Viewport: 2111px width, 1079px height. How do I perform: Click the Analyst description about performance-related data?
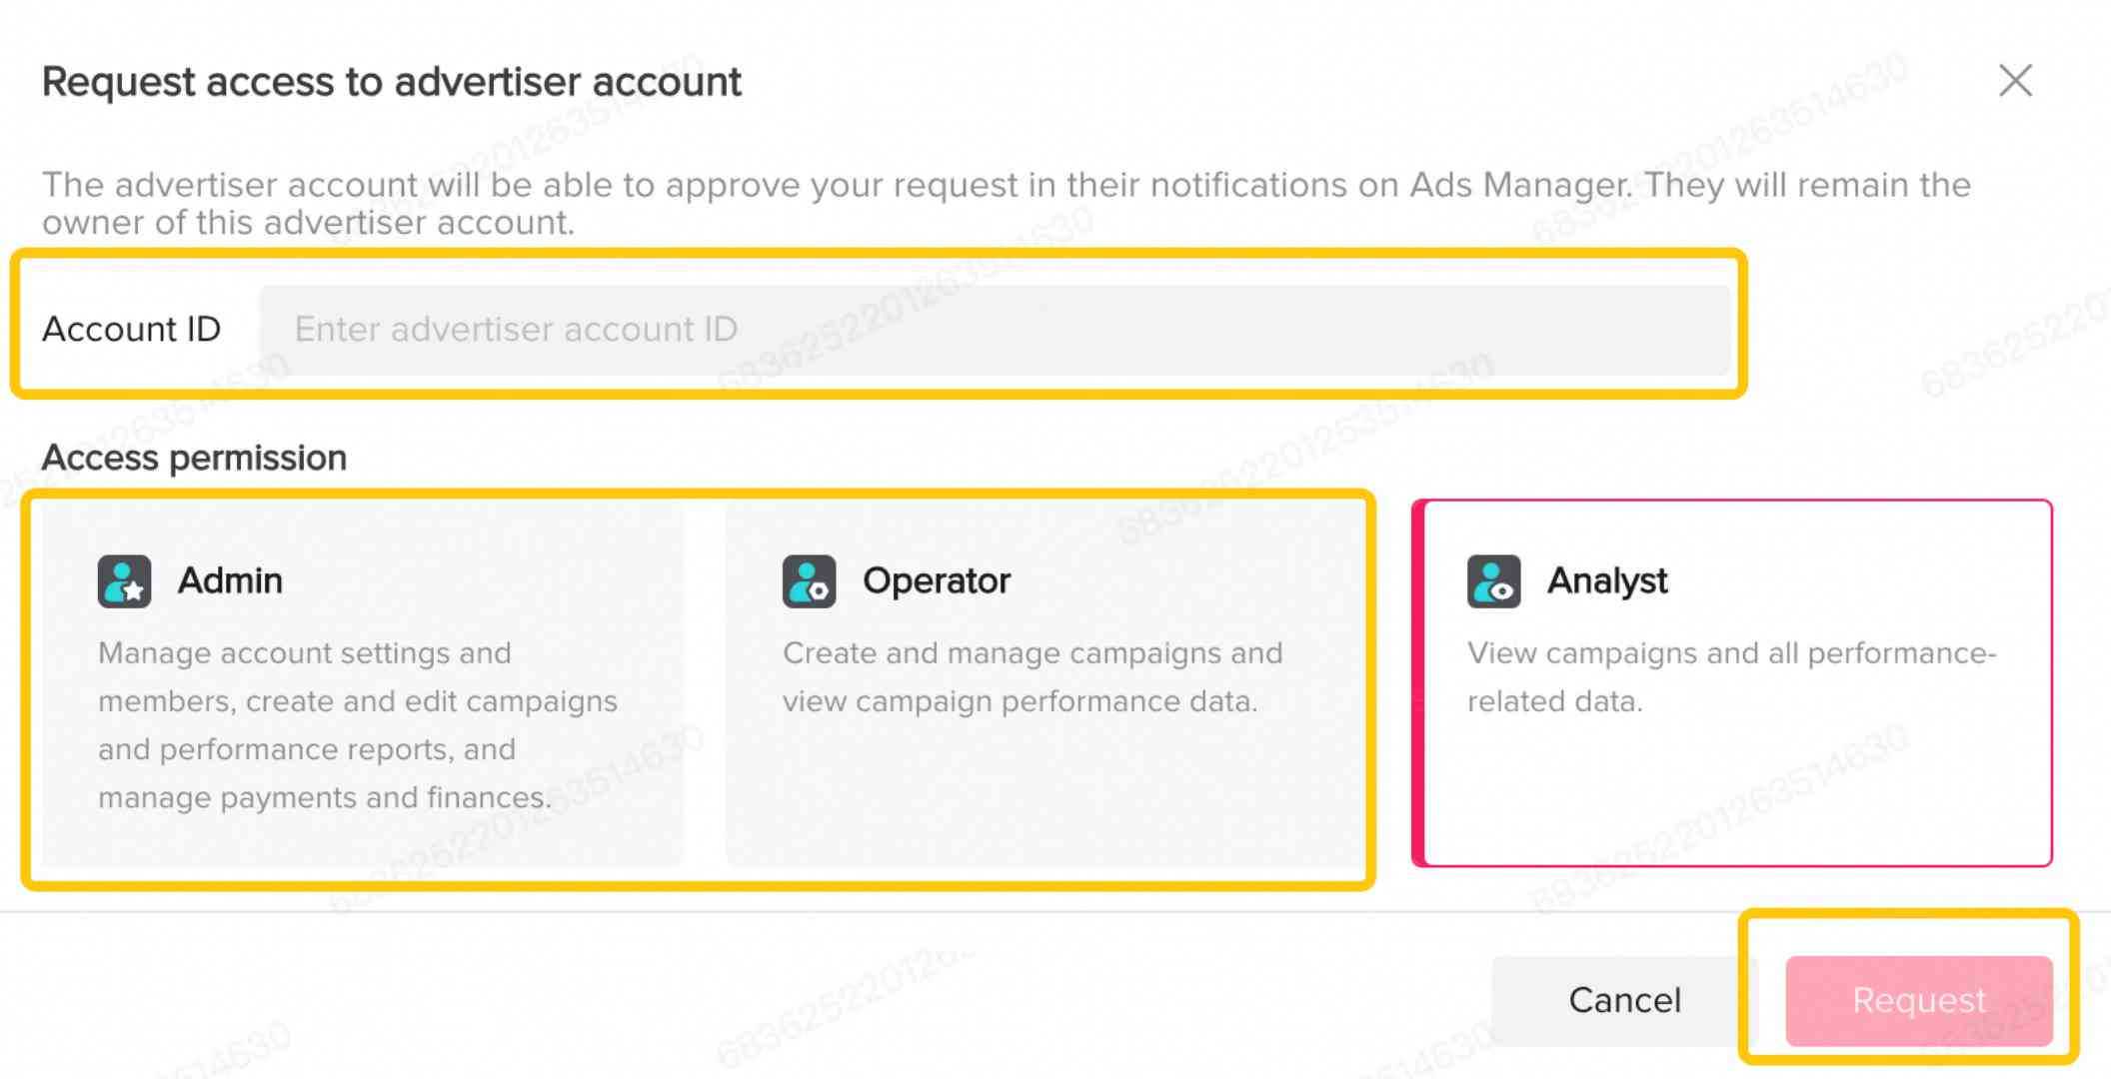[1731, 677]
